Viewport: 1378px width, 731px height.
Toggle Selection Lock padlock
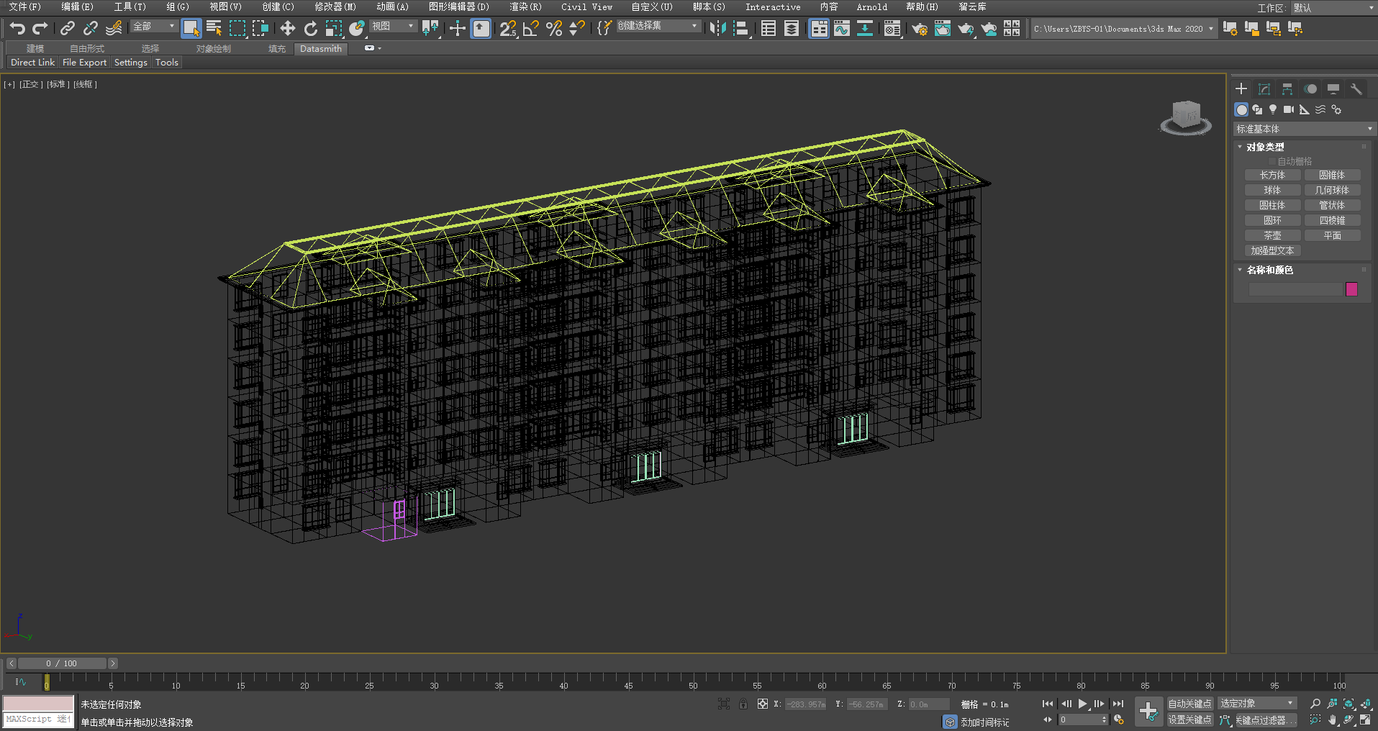(743, 704)
